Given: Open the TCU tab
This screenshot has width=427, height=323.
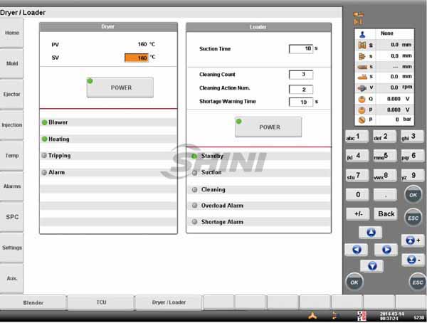Looking at the screenshot, I should click(101, 302).
